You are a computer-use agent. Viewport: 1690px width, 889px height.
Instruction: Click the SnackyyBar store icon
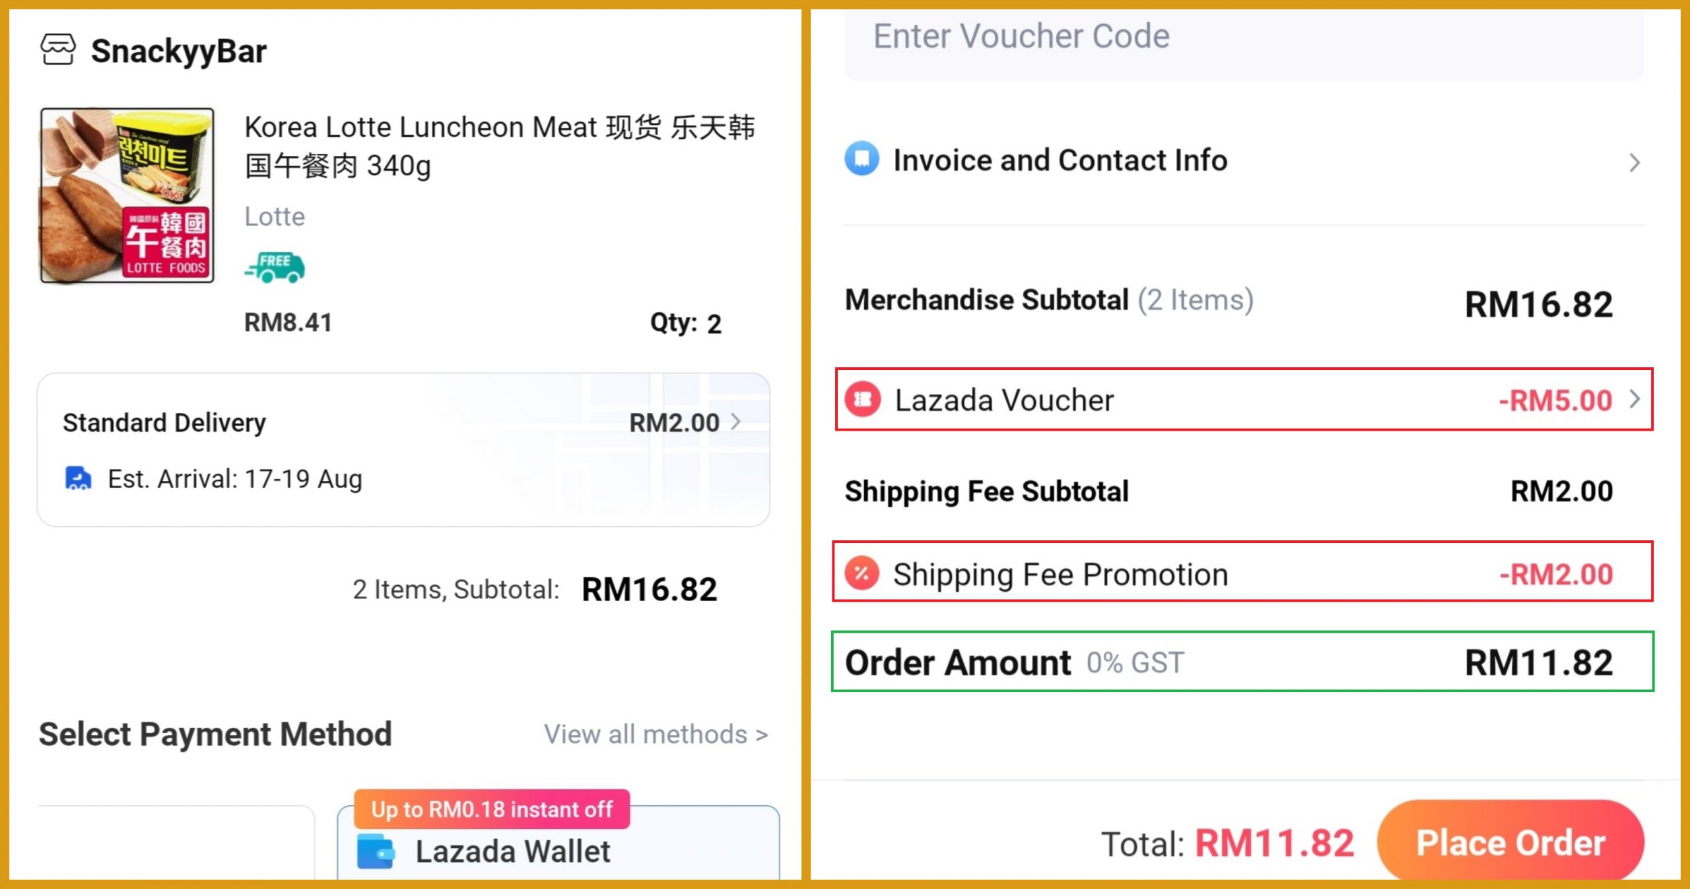tap(58, 50)
